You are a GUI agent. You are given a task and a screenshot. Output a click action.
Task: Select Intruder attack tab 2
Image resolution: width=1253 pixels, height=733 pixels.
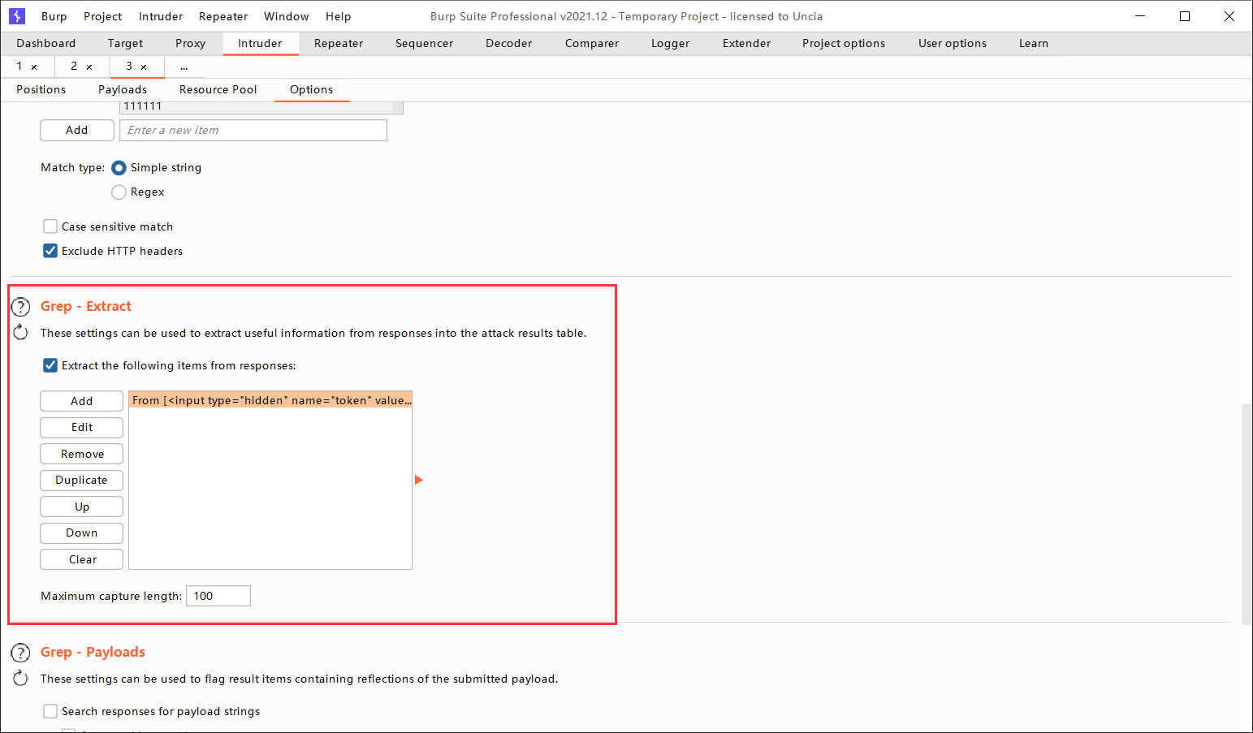pos(74,67)
